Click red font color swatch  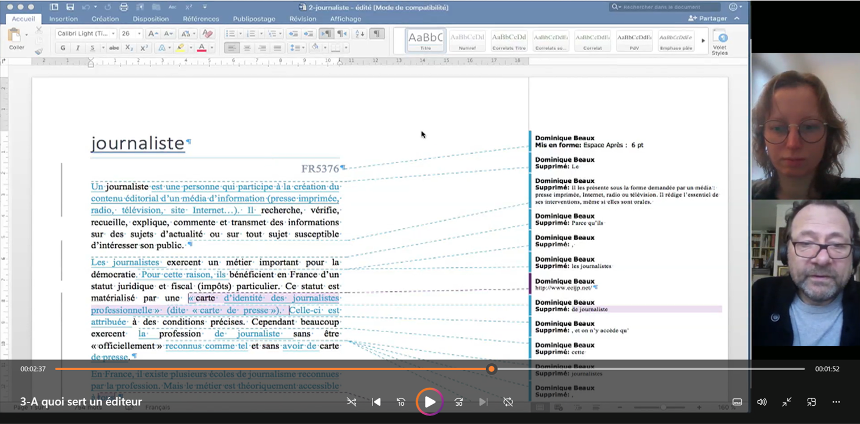click(x=201, y=48)
